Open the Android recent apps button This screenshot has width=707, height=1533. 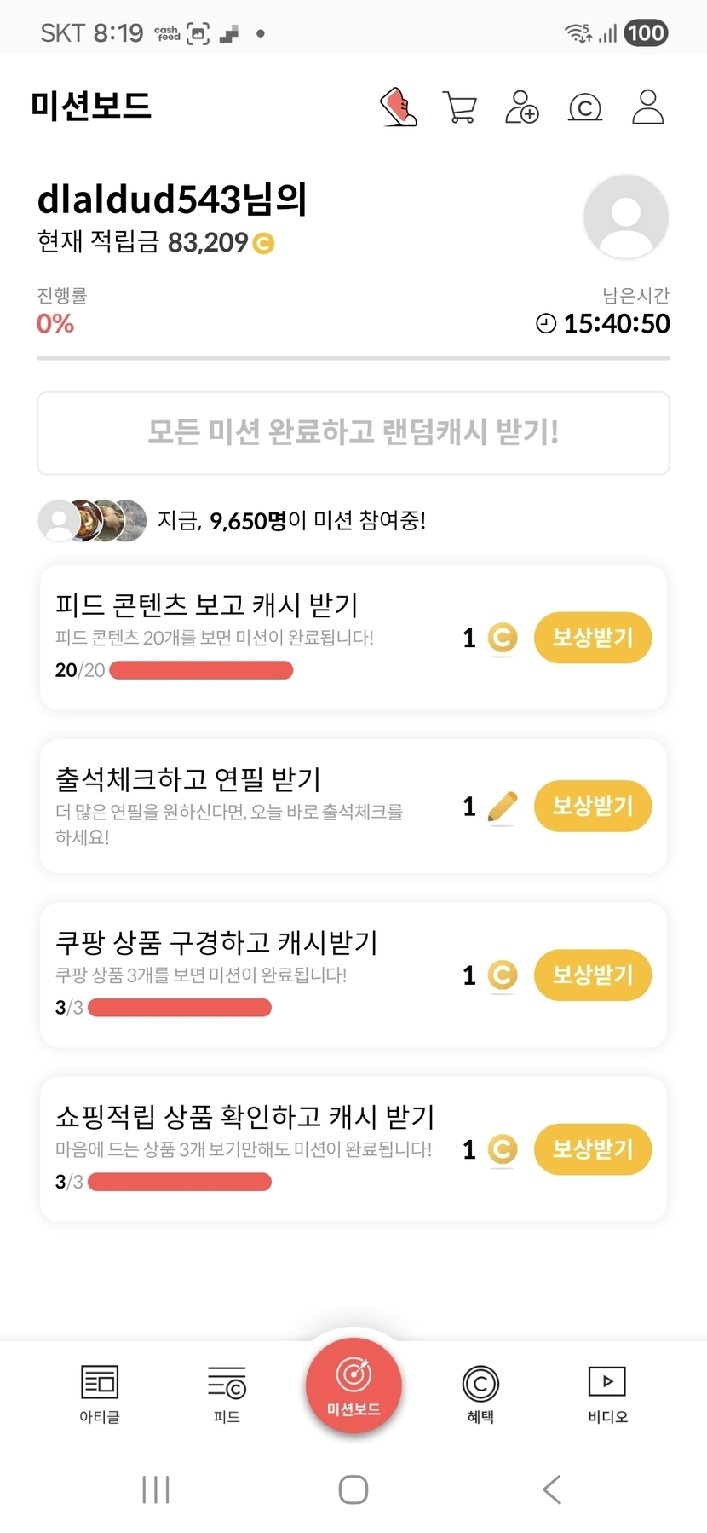[156, 1490]
